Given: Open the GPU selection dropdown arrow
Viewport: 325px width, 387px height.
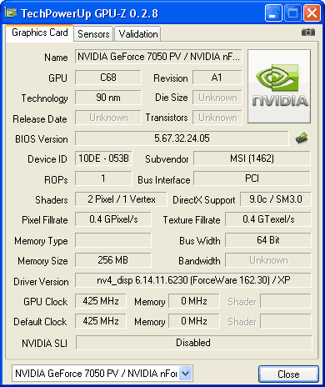Looking at the screenshot, I should click(185, 374).
